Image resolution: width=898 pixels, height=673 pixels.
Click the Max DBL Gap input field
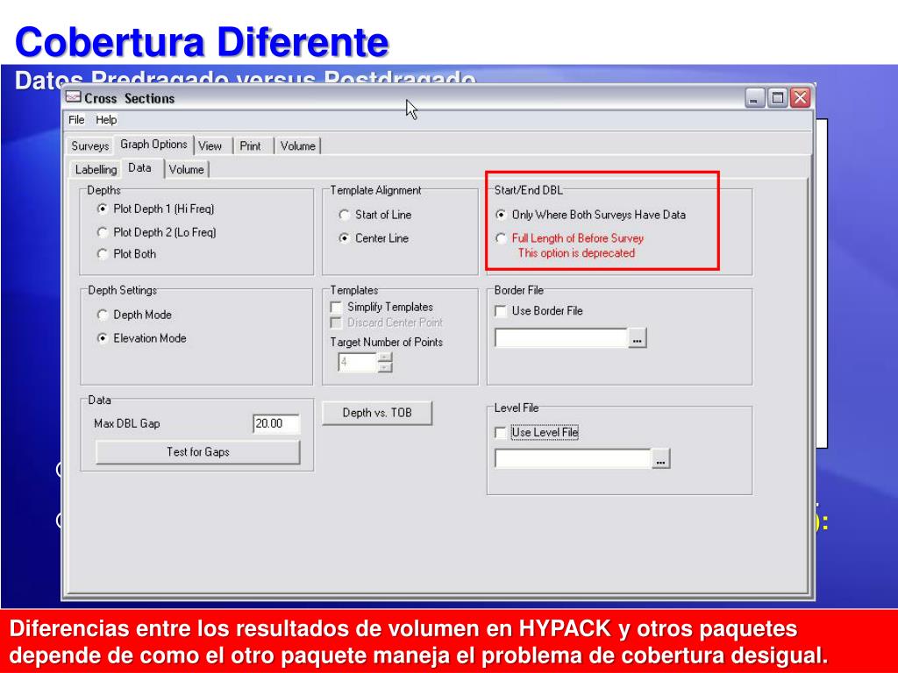(x=276, y=423)
